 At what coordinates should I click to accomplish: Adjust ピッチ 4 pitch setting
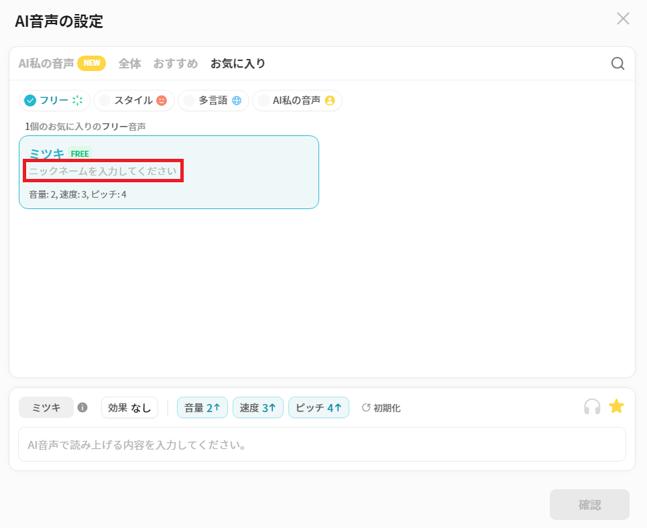tap(318, 407)
